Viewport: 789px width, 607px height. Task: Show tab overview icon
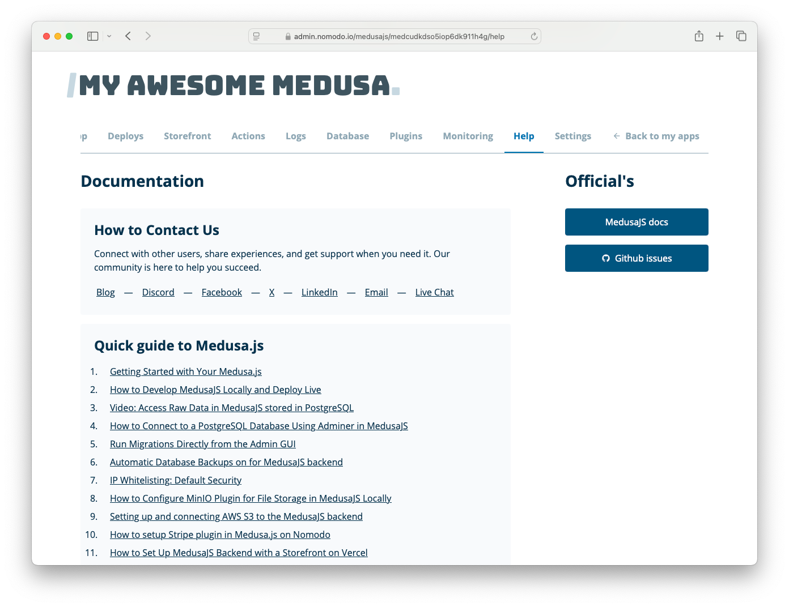(741, 36)
